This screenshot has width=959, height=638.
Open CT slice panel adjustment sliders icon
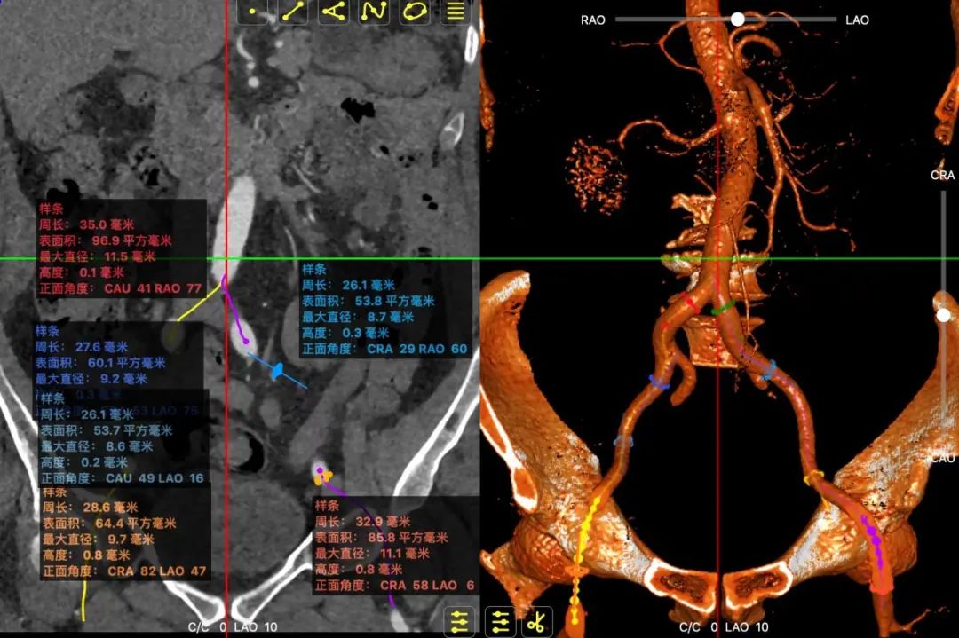460,622
